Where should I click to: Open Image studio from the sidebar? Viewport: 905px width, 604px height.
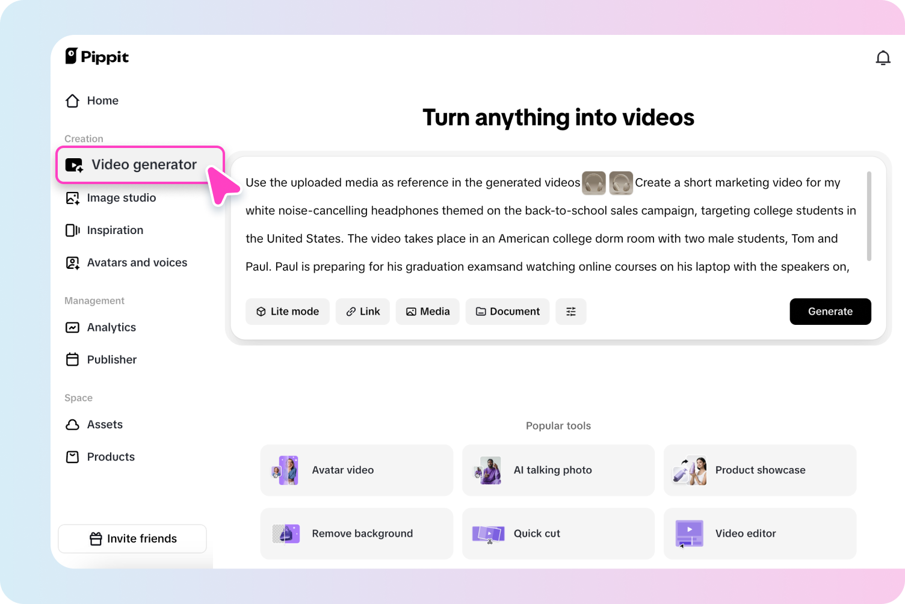tap(121, 197)
